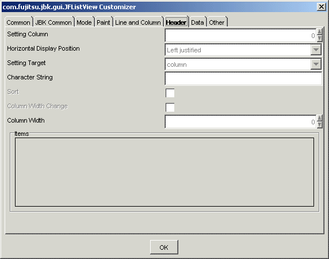Decrease Setting Column value with down arrow
Screen dimensions: 329x259
319,39
